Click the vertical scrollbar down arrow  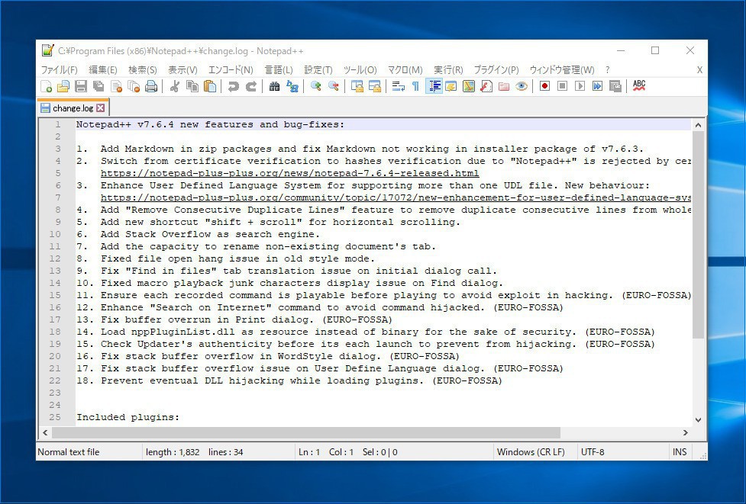click(x=698, y=420)
